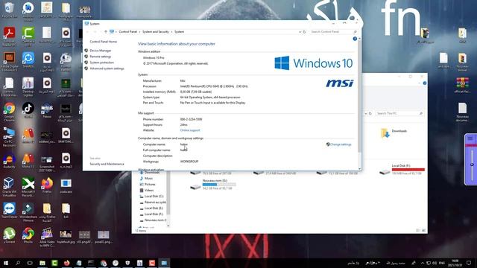
Task: Open Wondershare Filmora desktop icon
Action: pyautogui.click(x=28, y=212)
